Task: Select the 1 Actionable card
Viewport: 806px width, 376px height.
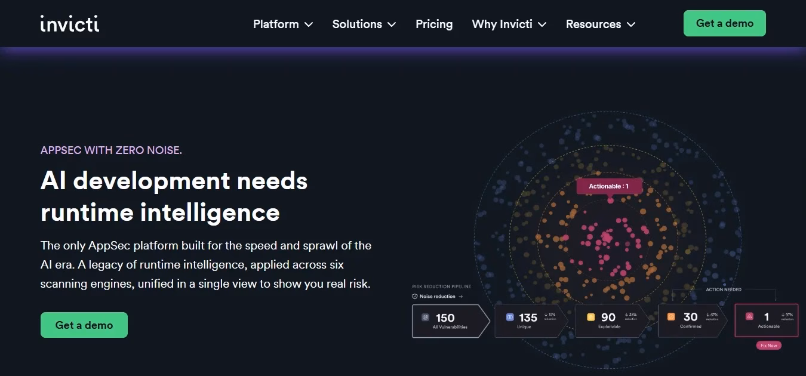Action: point(767,320)
